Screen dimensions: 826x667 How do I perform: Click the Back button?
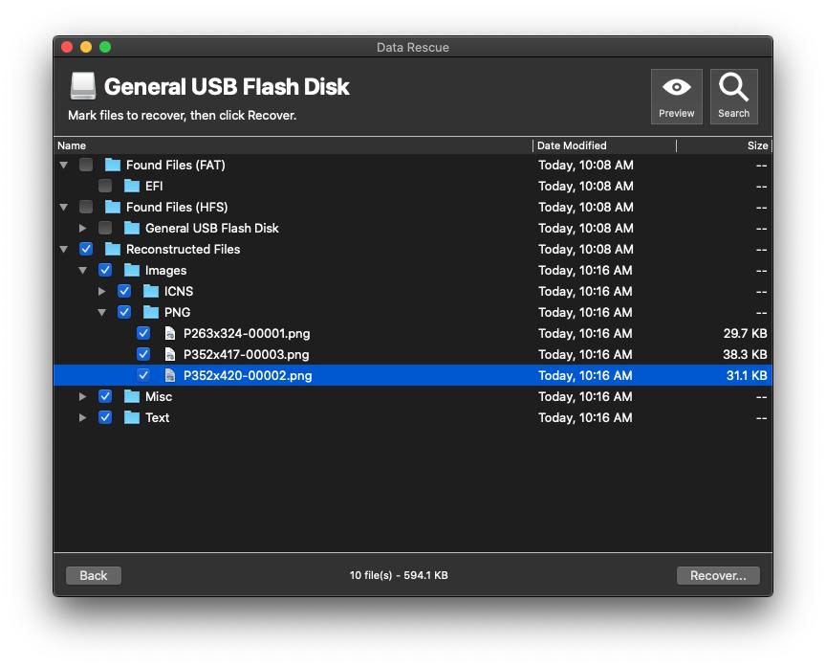(94, 575)
